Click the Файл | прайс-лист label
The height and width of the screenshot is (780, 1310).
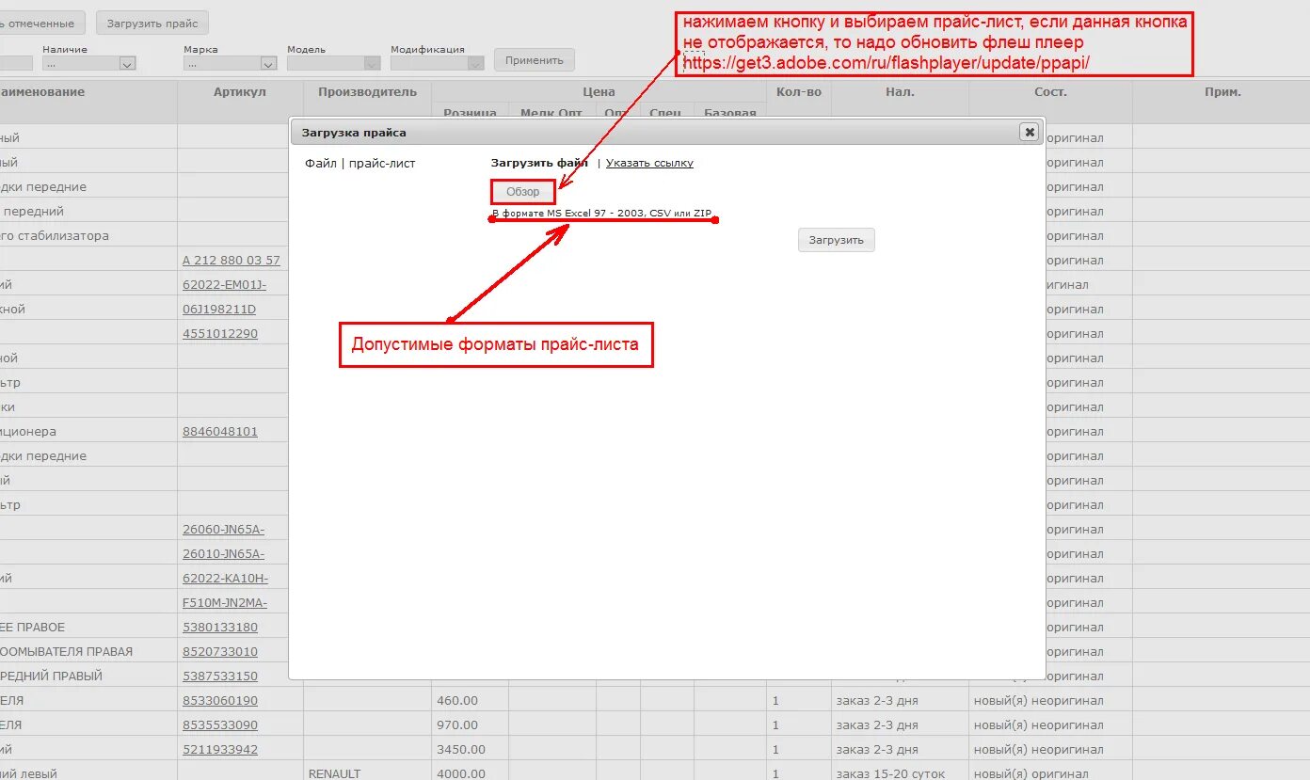pos(360,164)
